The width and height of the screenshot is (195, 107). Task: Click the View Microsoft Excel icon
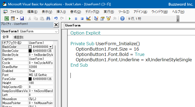tap(7, 18)
